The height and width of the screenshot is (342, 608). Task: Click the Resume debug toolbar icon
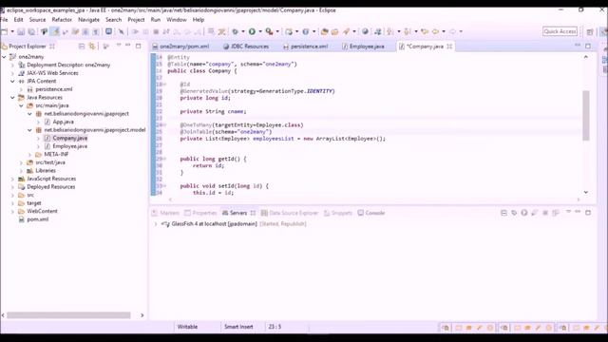135,31
